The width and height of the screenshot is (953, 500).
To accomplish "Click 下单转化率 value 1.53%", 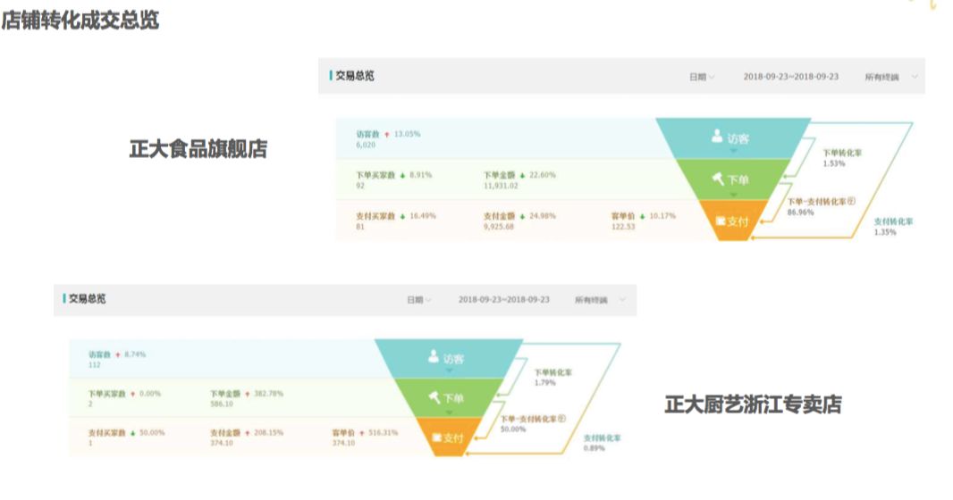I will (834, 163).
